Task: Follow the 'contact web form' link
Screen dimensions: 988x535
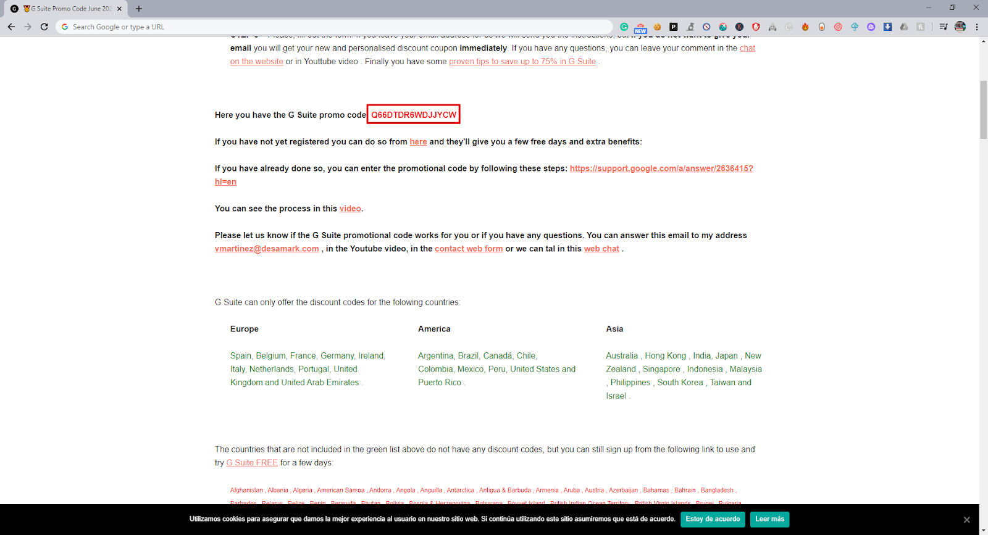Action: pyautogui.click(x=468, y=249)
